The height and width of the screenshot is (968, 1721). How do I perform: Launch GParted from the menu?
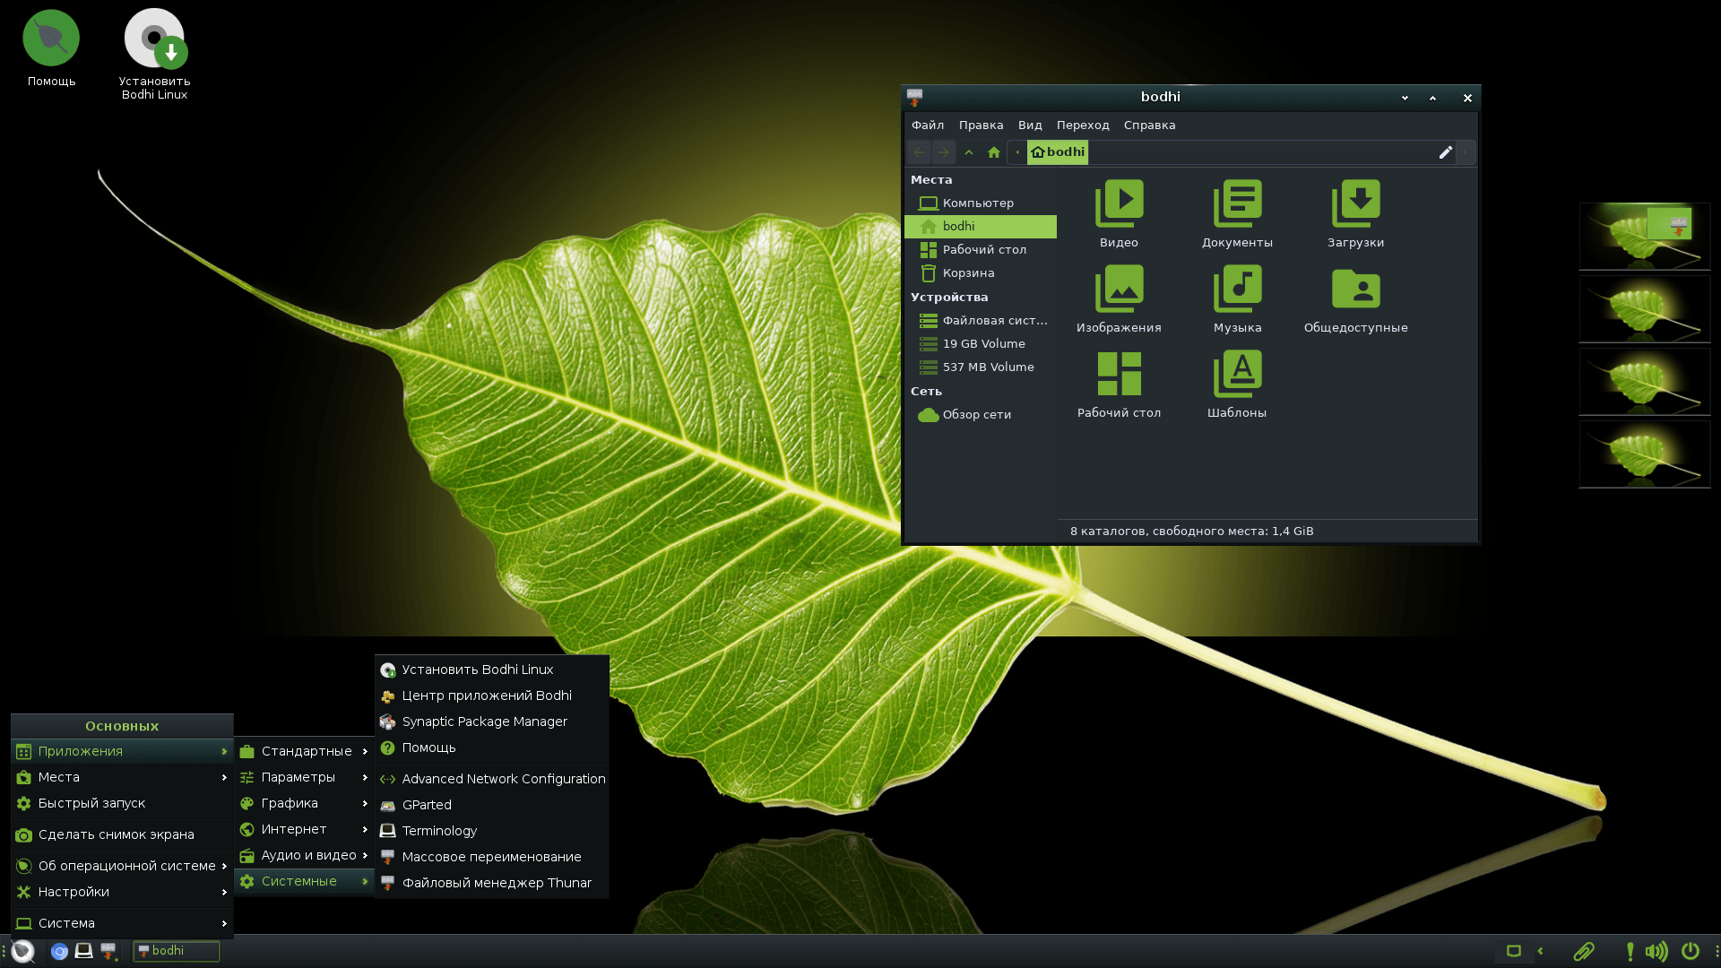pos(492,805)
